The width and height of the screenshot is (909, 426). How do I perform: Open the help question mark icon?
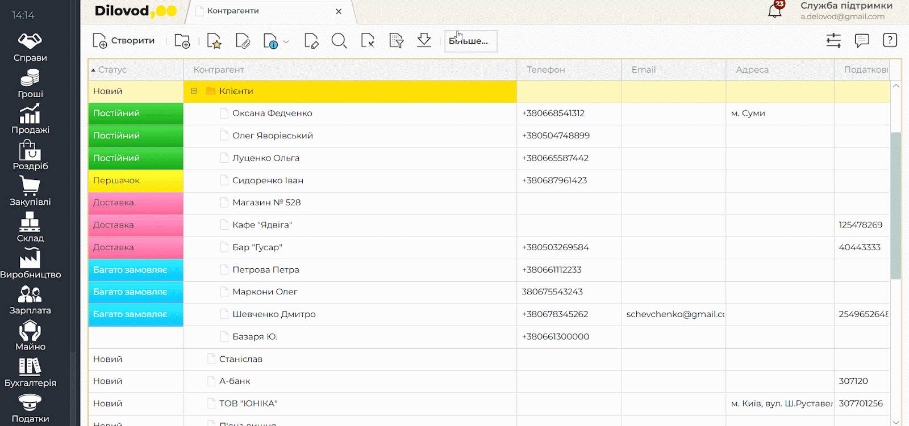(890, 40)
